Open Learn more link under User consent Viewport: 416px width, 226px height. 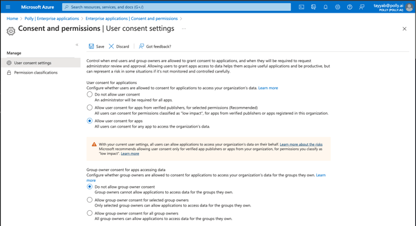(268, 88)
